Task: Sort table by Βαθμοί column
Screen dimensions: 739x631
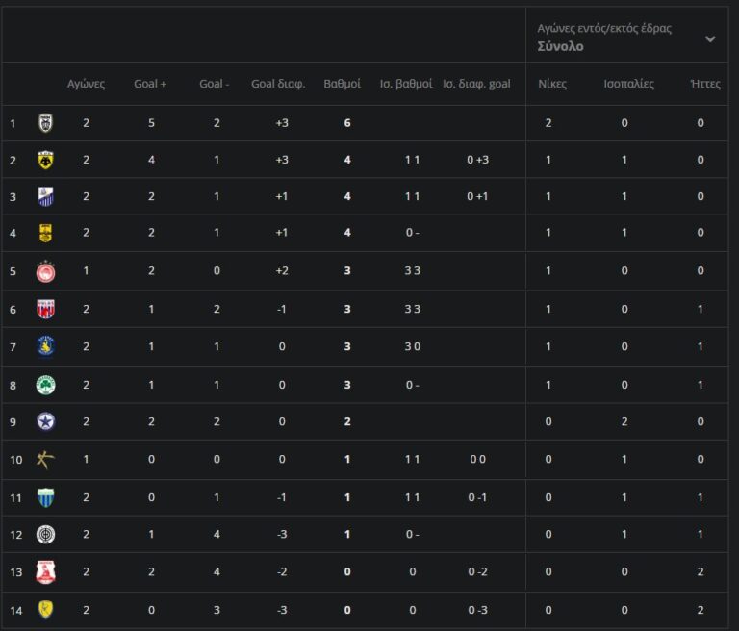Action: coord(342,84)
